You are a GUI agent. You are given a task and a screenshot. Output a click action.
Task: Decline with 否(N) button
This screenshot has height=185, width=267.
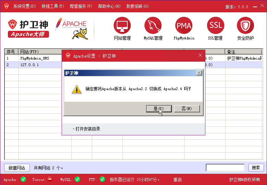pos(187,109)
